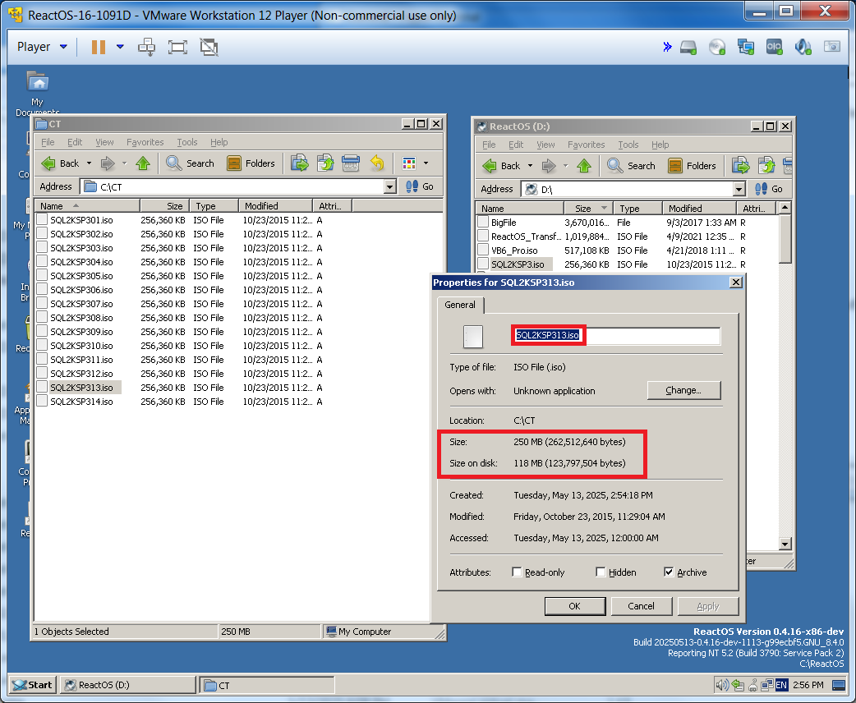
Task: Click the Undo icon in CT toolbar
Action: (377, 163)
